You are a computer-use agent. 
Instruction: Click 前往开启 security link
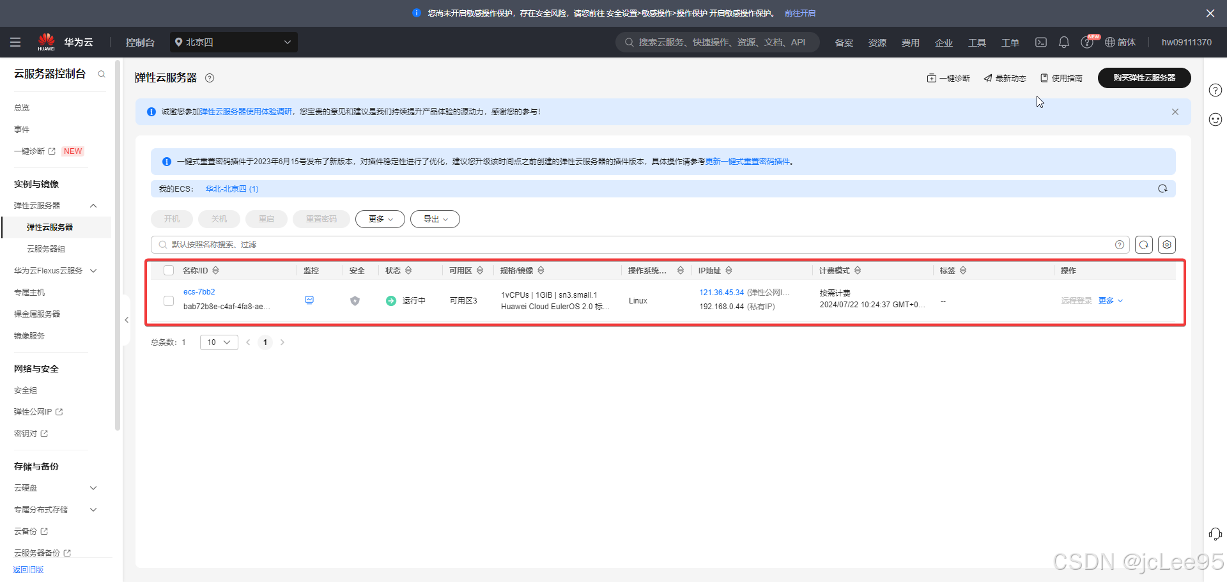click(800, 13)
